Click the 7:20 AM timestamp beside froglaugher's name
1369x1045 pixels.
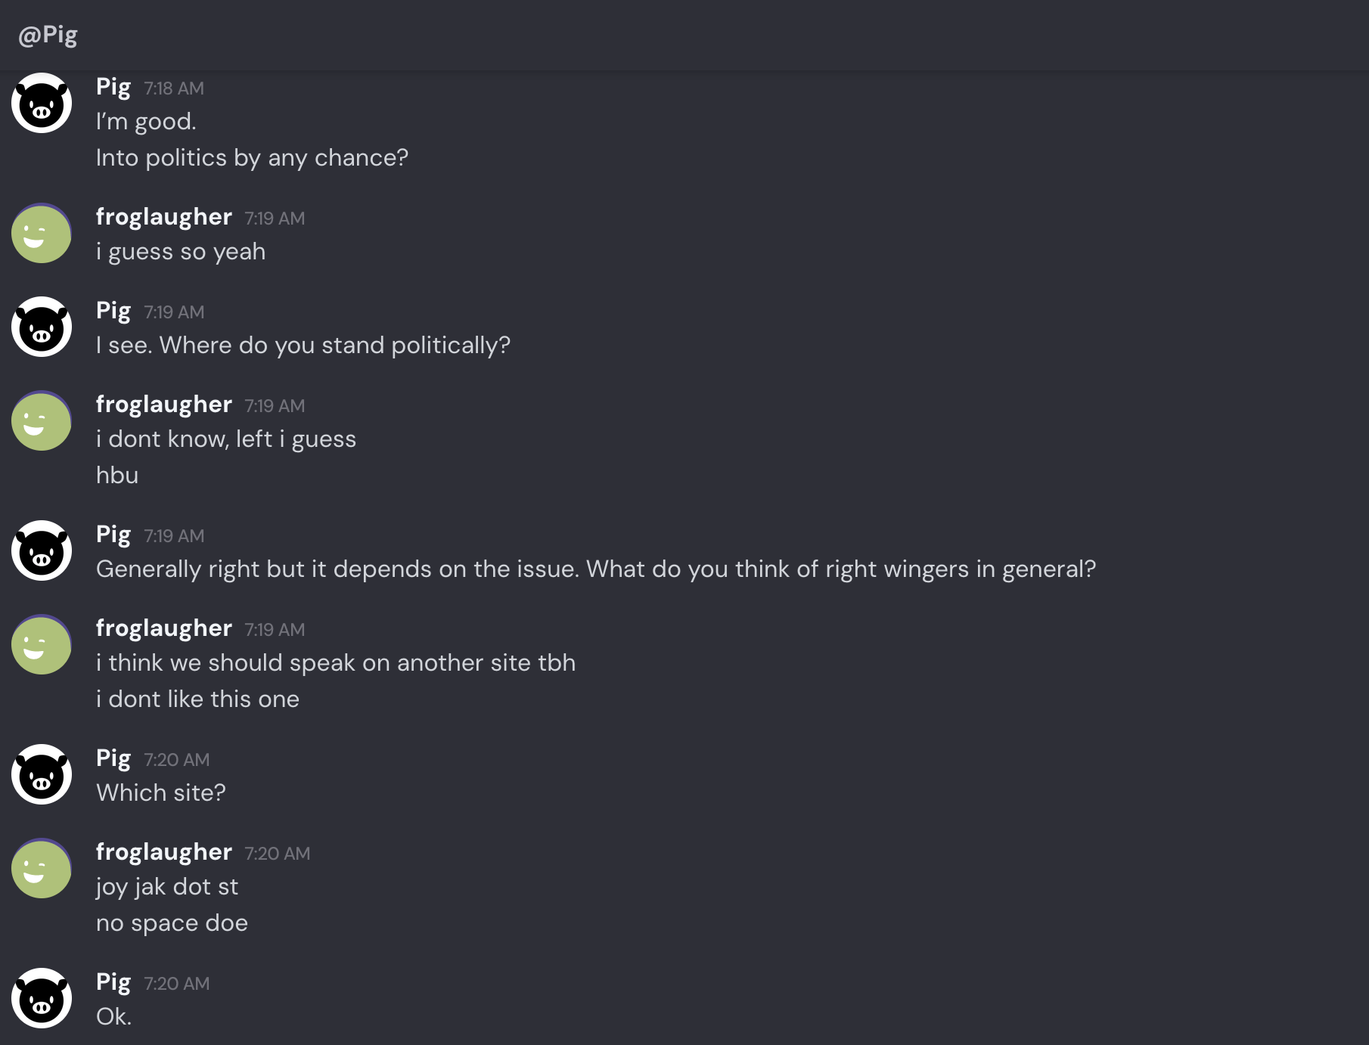(277, 854)
